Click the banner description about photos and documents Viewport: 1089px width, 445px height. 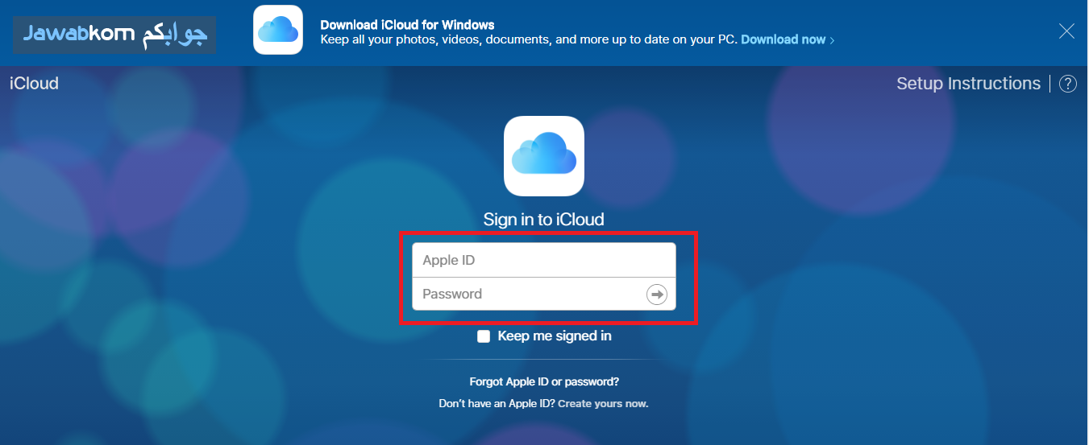529,39
